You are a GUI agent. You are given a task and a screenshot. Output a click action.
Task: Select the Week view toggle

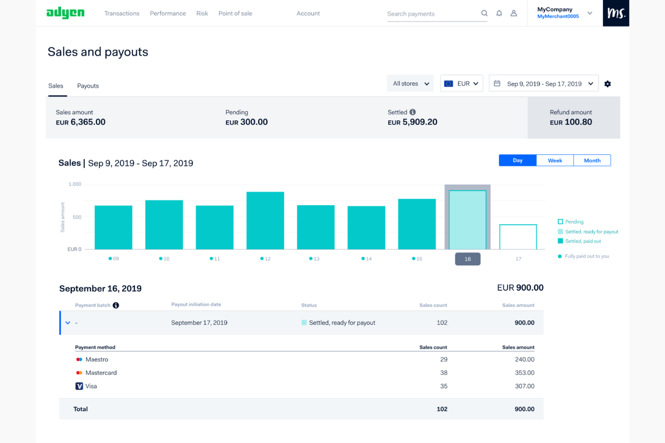tap(555, 160)
